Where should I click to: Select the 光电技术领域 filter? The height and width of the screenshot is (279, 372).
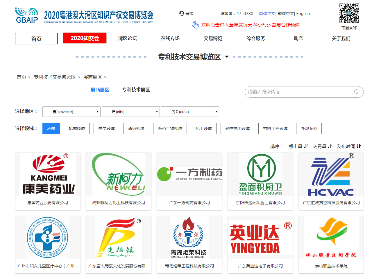237,128
